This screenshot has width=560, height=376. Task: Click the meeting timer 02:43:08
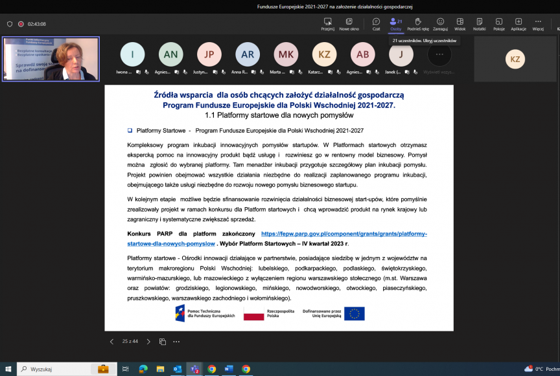tap(37, 24)
